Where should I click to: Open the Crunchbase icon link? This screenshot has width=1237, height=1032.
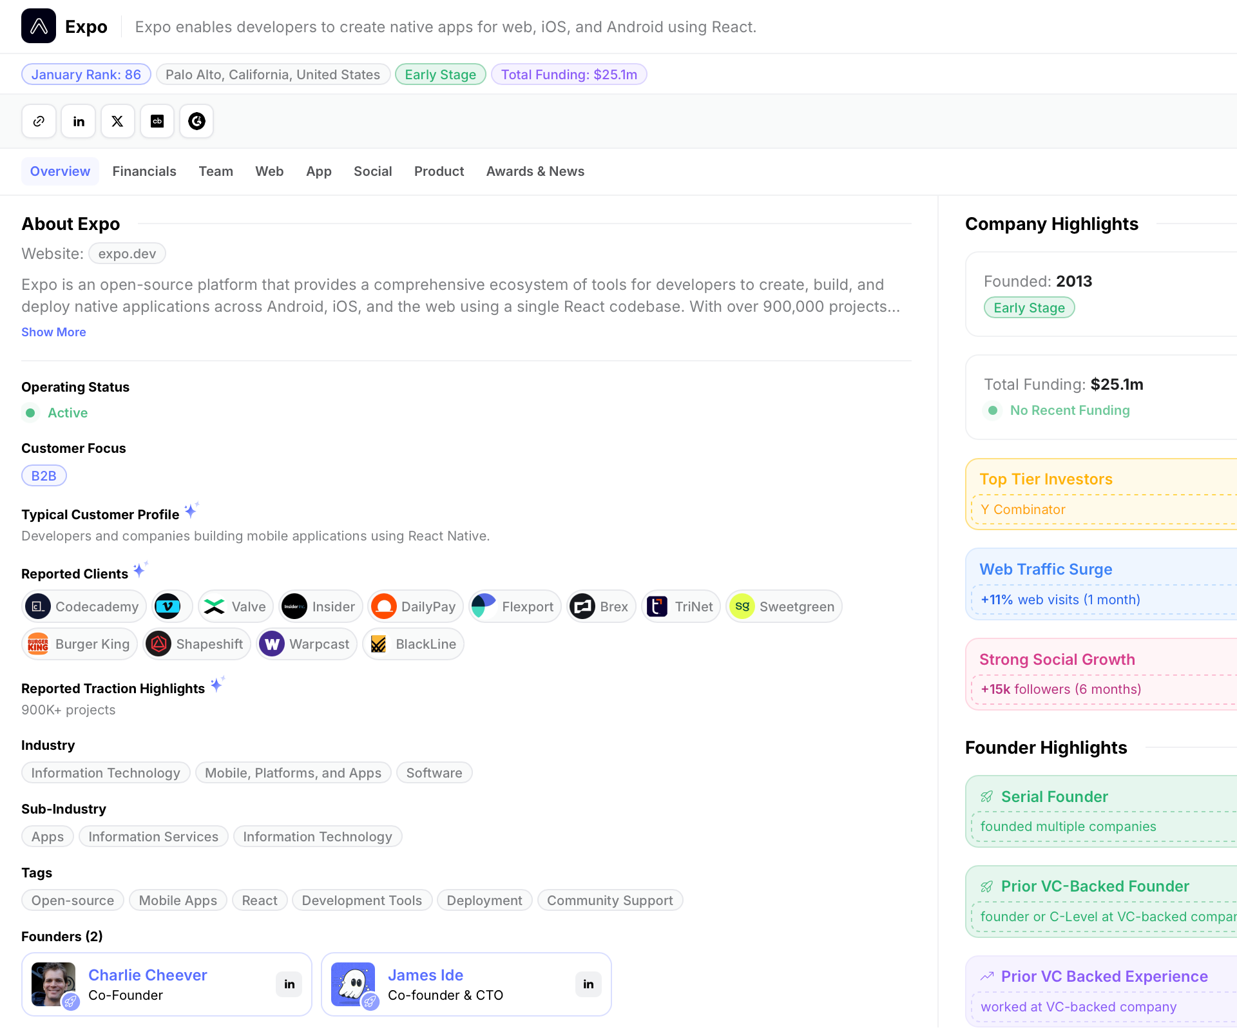(x=157, y=121)
